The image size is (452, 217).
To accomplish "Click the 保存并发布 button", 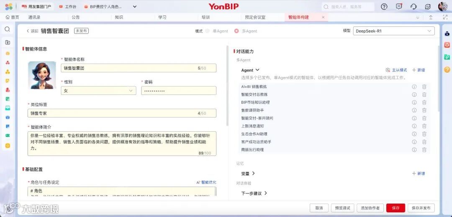I will pos(421,208).
